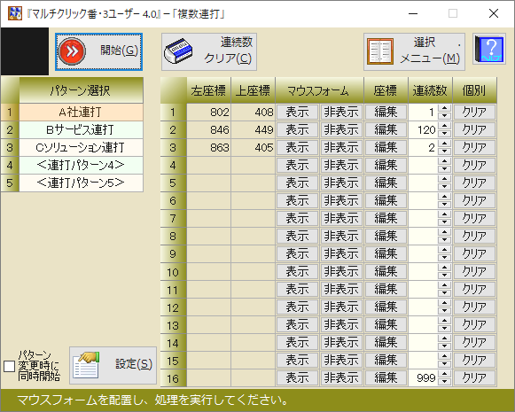Click the app icon in the title bar

pos(14,13)
